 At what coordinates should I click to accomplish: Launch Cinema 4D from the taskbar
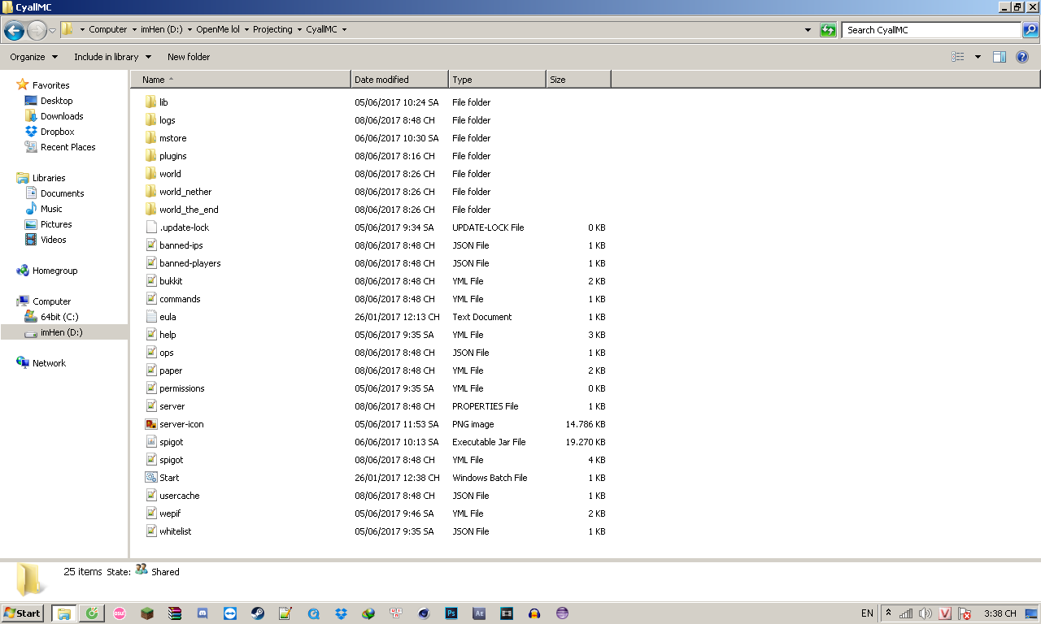[x=424, y=613]
